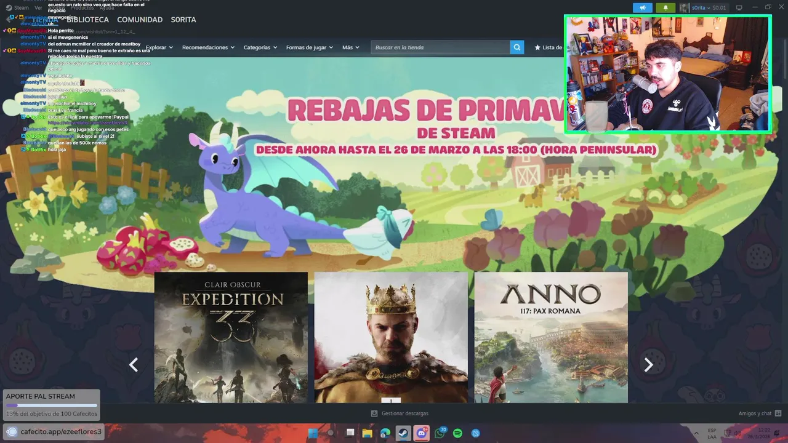Screen dimensions: 788x443
Task: Expand the Recomendaciones dropdown
Action: 208,47
